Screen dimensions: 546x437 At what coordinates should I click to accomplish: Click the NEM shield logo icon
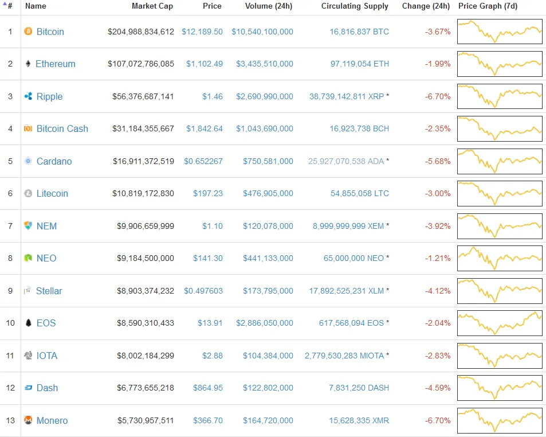pos(28,226)
